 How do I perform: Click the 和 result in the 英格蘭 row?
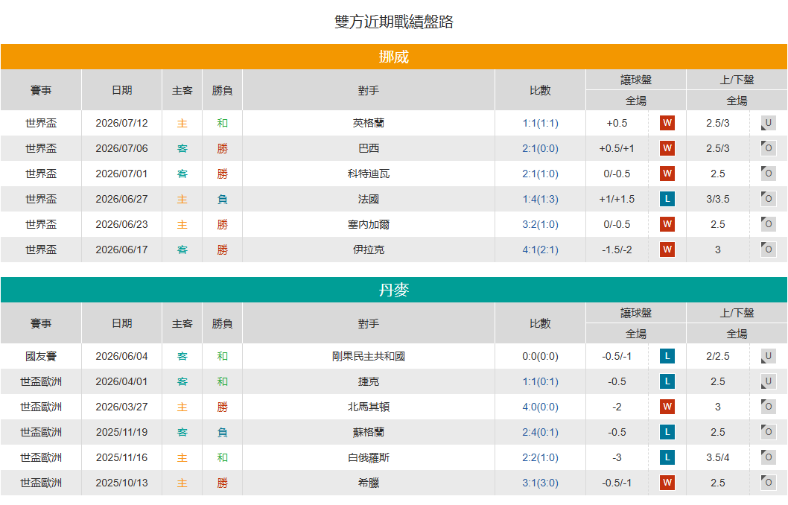[x=222, y=123]
